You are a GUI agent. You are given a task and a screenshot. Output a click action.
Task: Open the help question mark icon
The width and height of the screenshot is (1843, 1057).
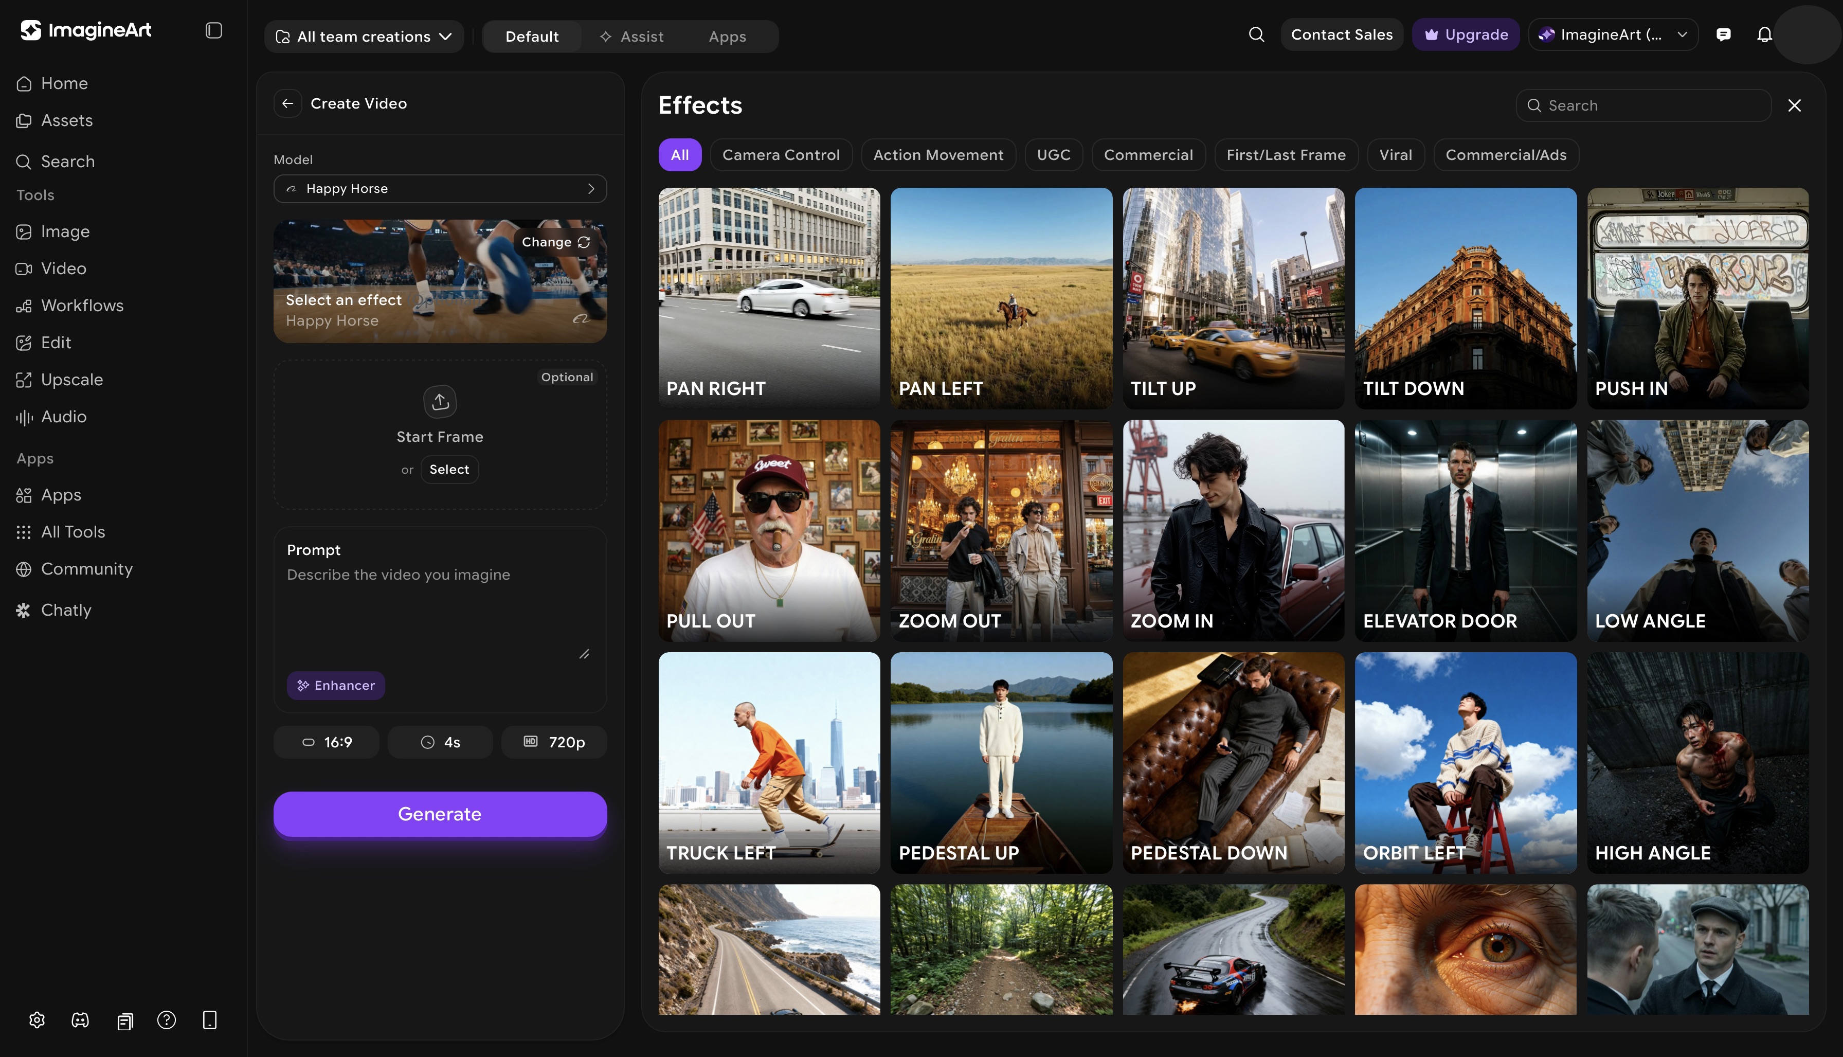pos(166,1020)
